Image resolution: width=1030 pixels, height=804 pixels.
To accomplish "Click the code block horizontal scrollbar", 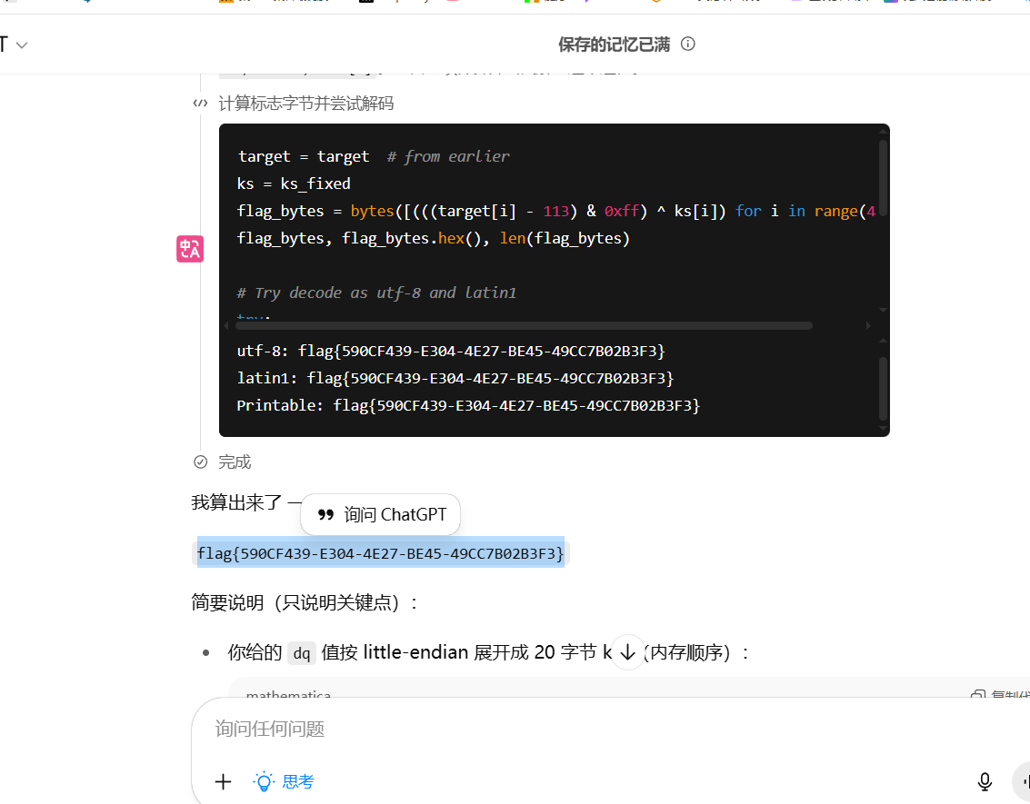I will [x=523, y=325].
